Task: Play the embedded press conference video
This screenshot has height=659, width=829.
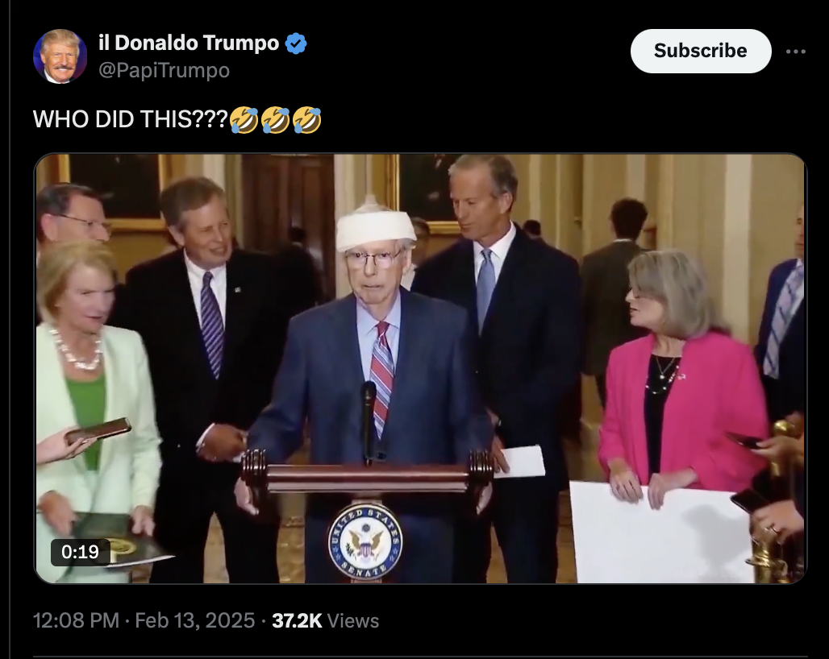Action: click(420, 369)
